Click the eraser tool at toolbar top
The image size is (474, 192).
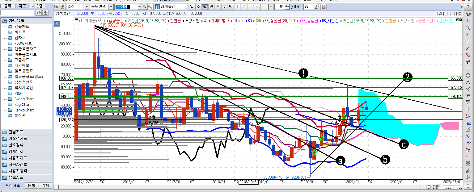(x=468, y=14)
